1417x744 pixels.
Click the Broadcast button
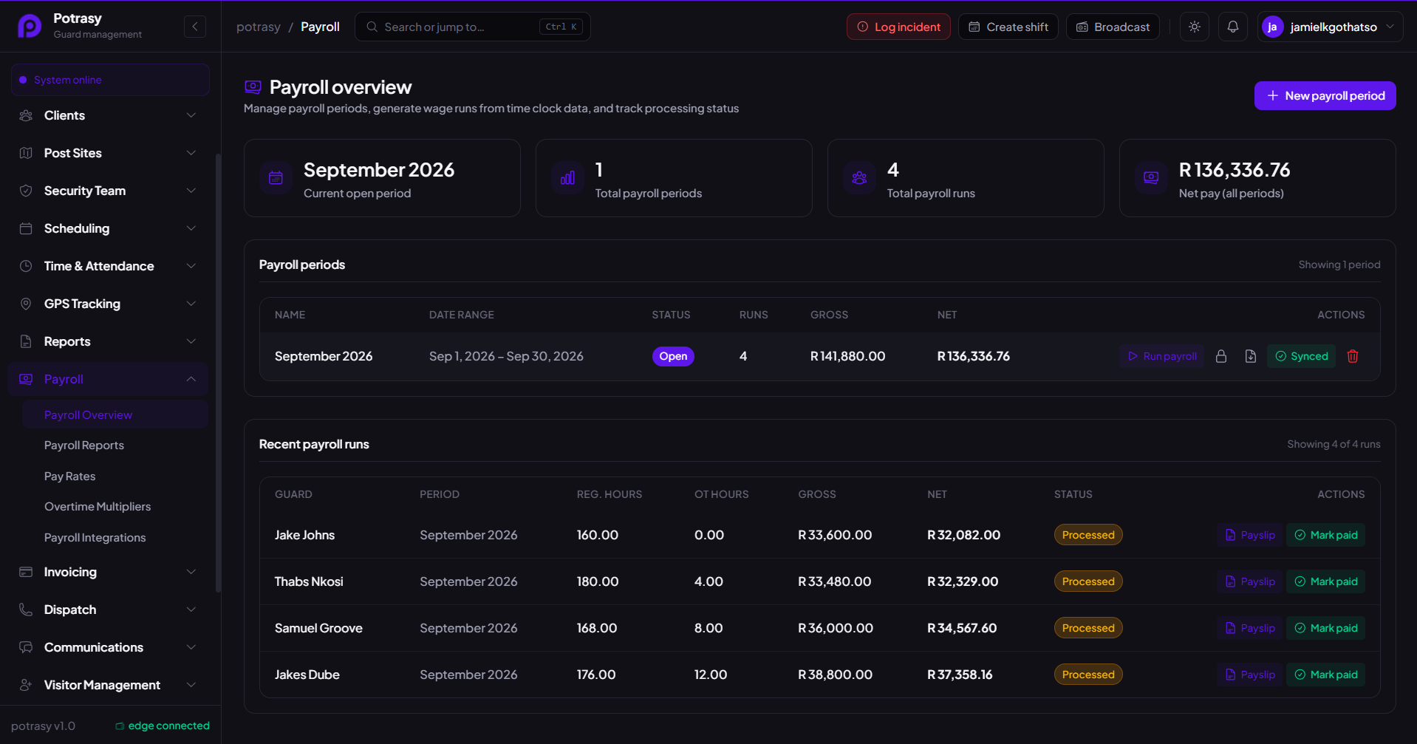pyautogui.click(x=1113, y=27)
